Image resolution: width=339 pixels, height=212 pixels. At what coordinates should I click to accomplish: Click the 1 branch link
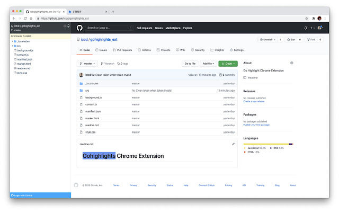tap(108, 64)
